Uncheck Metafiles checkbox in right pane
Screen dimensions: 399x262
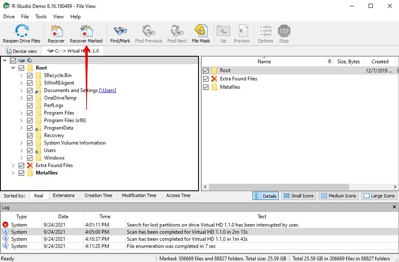206,87
